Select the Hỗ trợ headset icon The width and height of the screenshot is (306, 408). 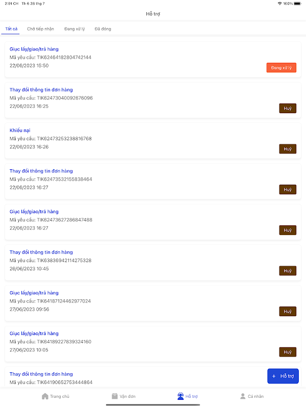181,396
